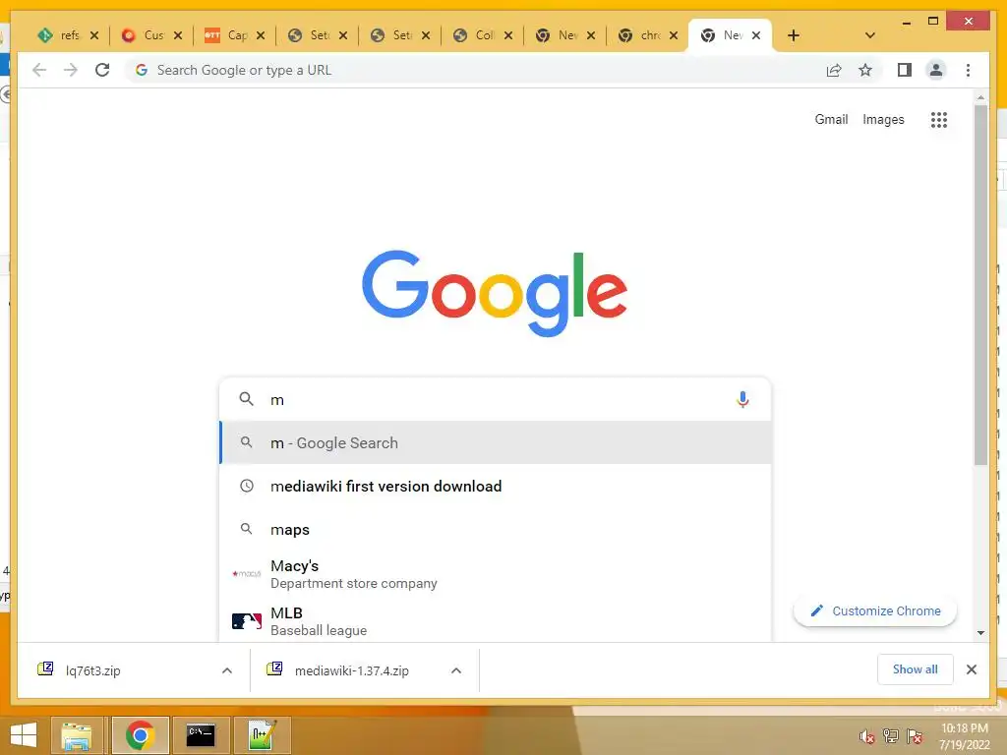Bookmark this tab with the star icon

pyautogui.click(x=865, y=70)
